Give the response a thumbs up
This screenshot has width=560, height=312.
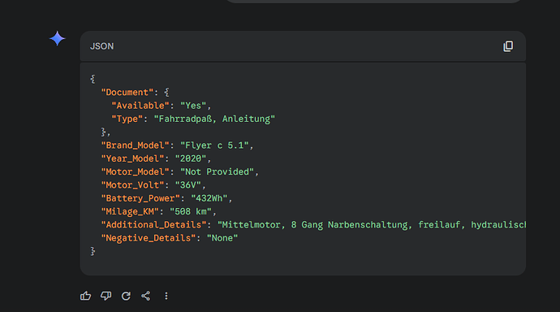click(85, 296)
